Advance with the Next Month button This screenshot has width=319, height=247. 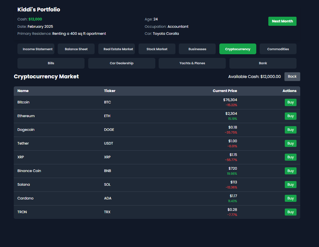pyautogui.click(x=282, y=21)
